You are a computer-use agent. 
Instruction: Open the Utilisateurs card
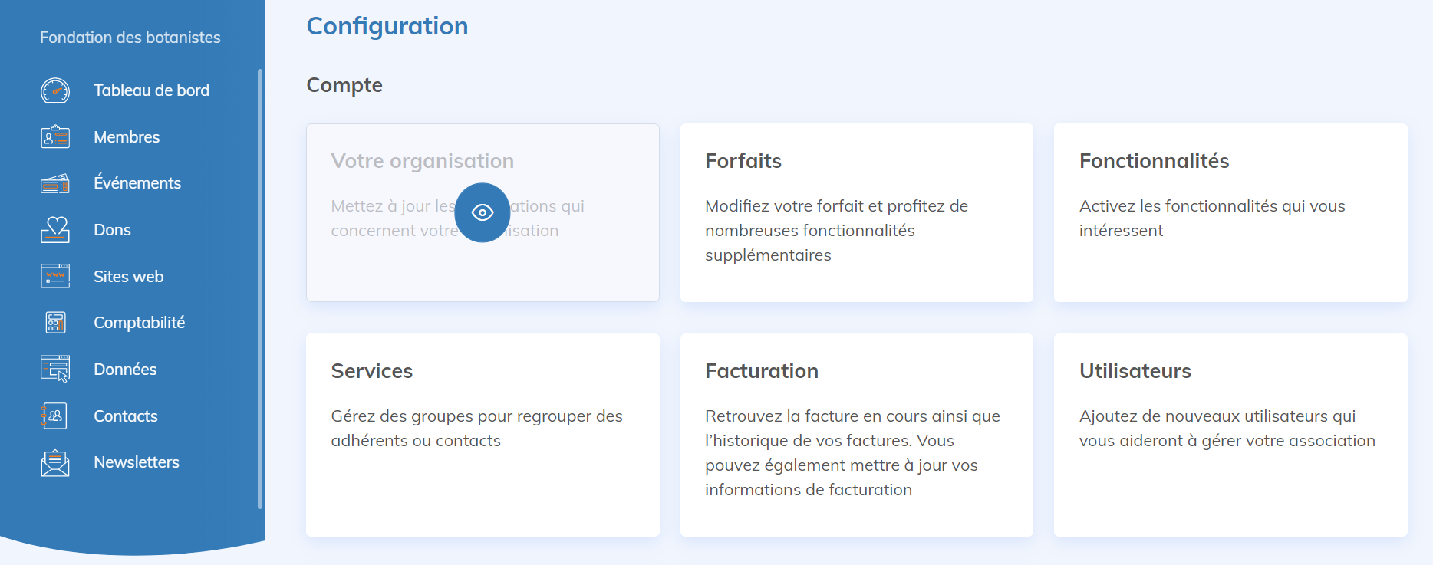(x=1230, y=435)
